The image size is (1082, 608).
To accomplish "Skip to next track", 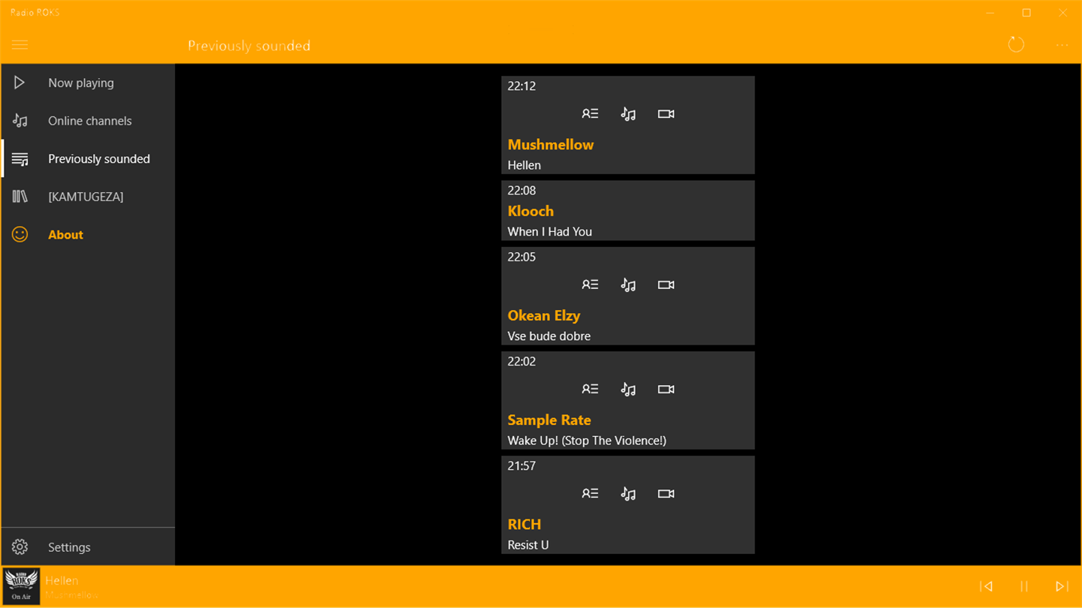I will tap(1062, 586).
